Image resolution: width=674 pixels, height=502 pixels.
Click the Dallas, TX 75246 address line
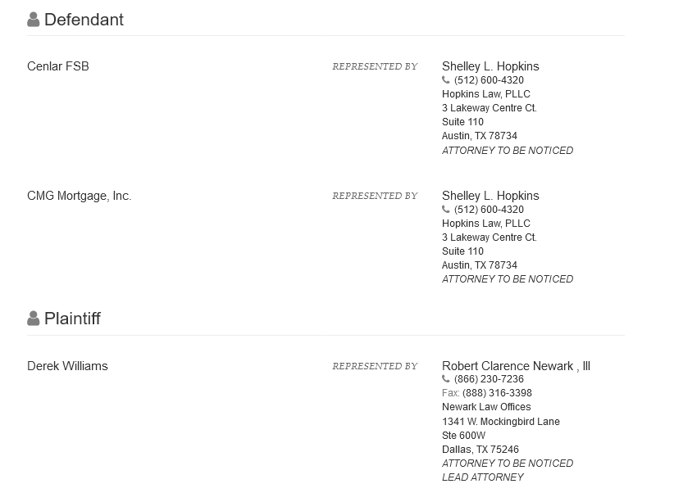coord(480,450)
